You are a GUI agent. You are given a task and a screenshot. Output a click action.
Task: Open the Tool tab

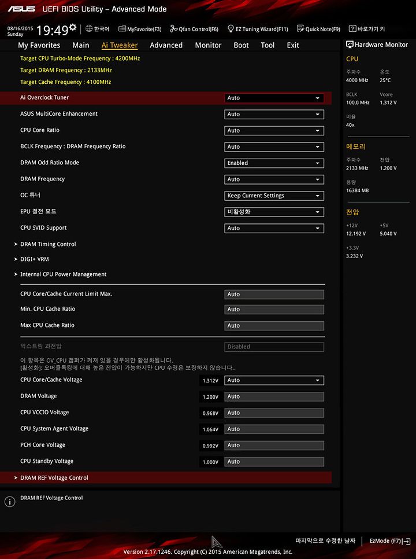click(x=268, y=45)
